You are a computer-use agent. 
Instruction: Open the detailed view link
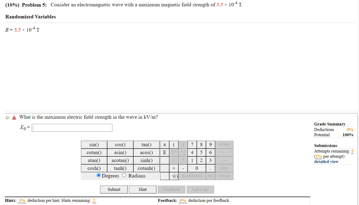pos(326,161)
